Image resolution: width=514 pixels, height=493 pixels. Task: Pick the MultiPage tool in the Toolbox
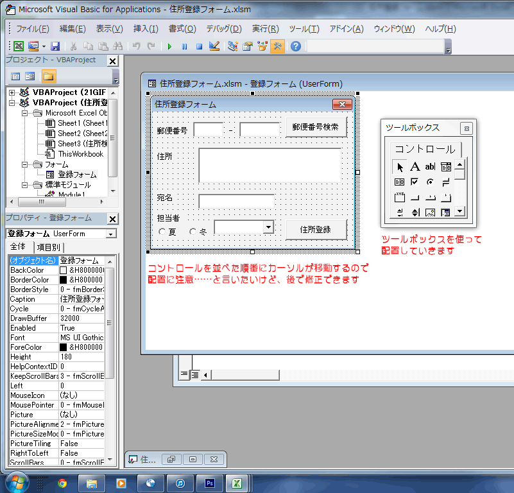pos(446,198)
